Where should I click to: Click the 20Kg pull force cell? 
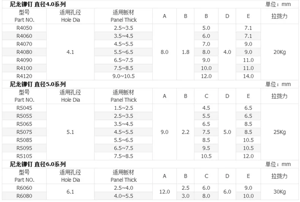point(279,52)
